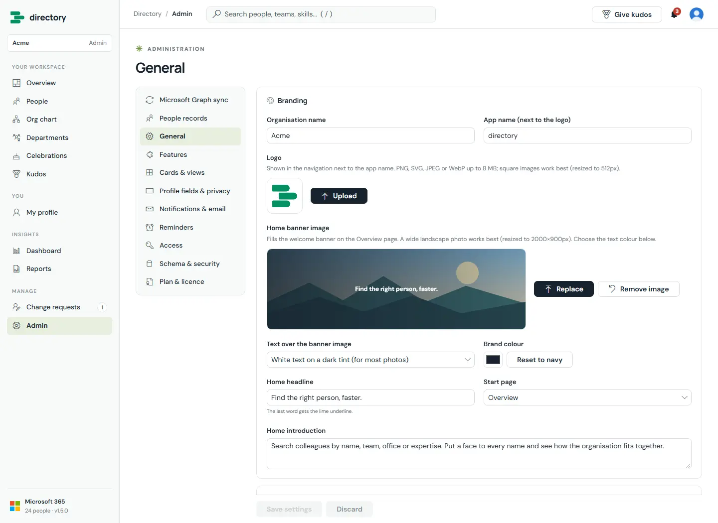The height and width of the screenshot is (523, 718).
Task: Click the Dashboard chart icon
Action: click(16, 251)
